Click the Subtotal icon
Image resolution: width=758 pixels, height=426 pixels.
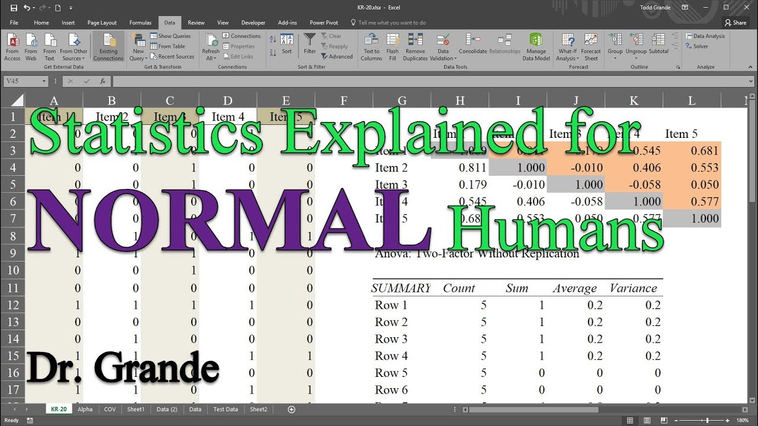[659, 44]
